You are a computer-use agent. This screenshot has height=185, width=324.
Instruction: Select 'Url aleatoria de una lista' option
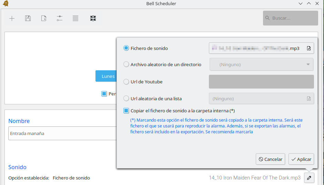(x=126, y=99)
